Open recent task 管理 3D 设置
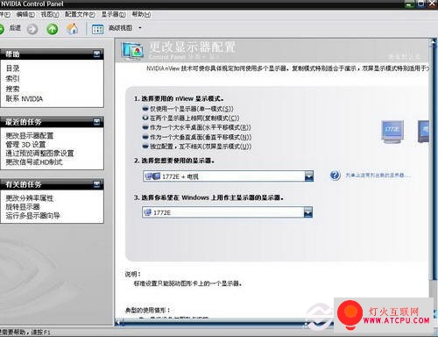438x337 pixels. [25, 144]
